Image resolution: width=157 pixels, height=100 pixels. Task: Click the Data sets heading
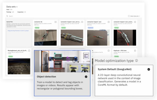(11, 7)
